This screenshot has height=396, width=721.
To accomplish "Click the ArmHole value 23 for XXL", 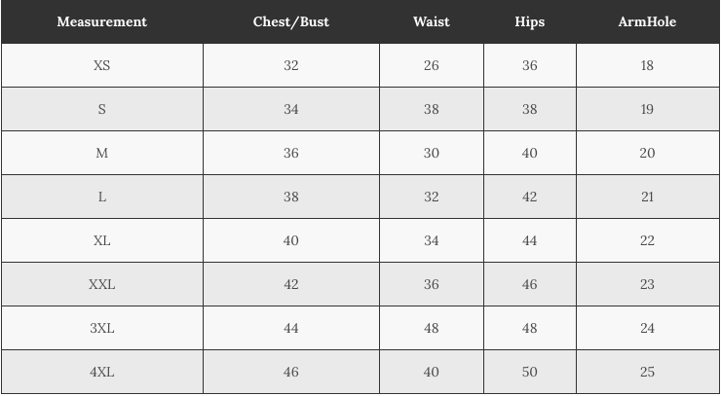I will [x=647, y=284].
